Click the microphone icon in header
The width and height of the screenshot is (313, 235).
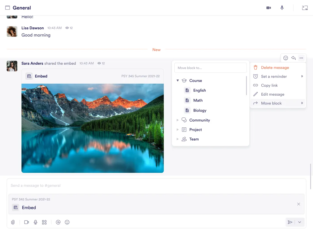tap(282, 8)
